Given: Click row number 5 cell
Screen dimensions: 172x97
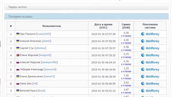Looking at the screenshot, I should coord(11,63).
